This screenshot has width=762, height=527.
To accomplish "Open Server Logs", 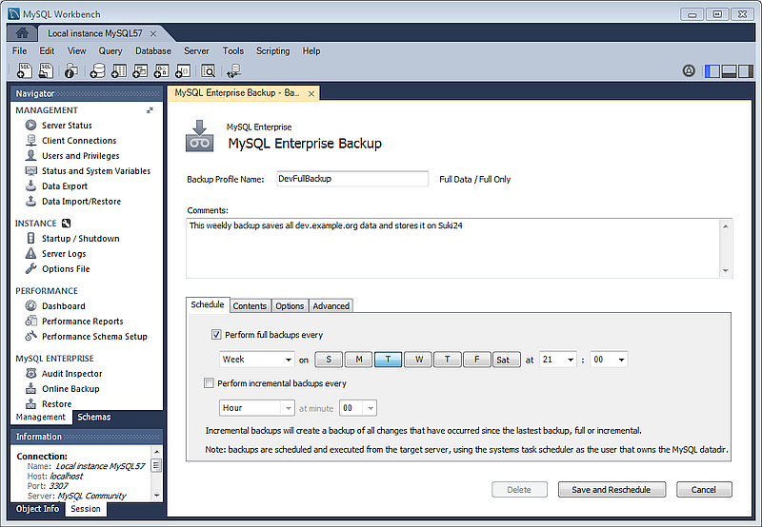I will click(64, 253).
